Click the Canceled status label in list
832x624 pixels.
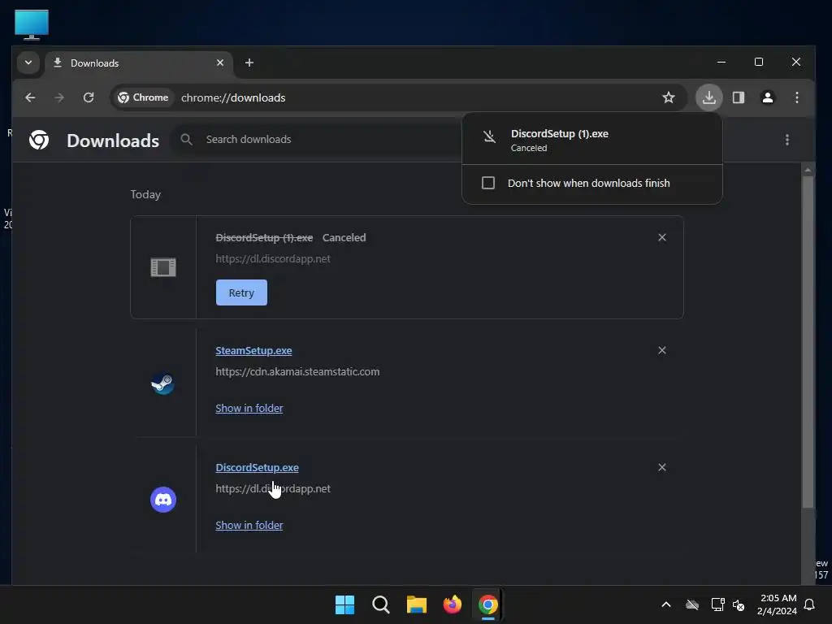(344, 238)
